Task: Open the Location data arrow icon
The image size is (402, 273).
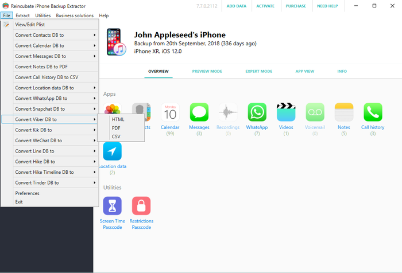Action: coord(113,151)
